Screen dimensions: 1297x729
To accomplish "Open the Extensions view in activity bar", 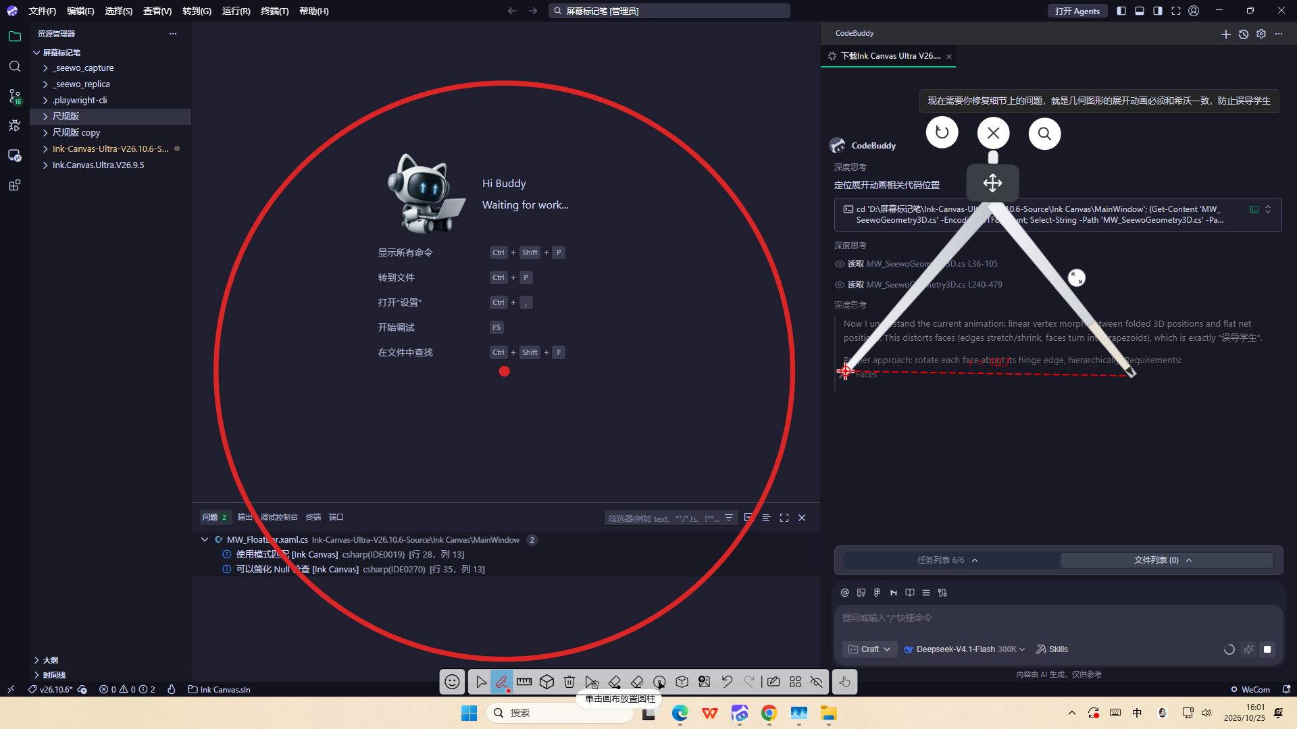I will [x=15, y=185].
